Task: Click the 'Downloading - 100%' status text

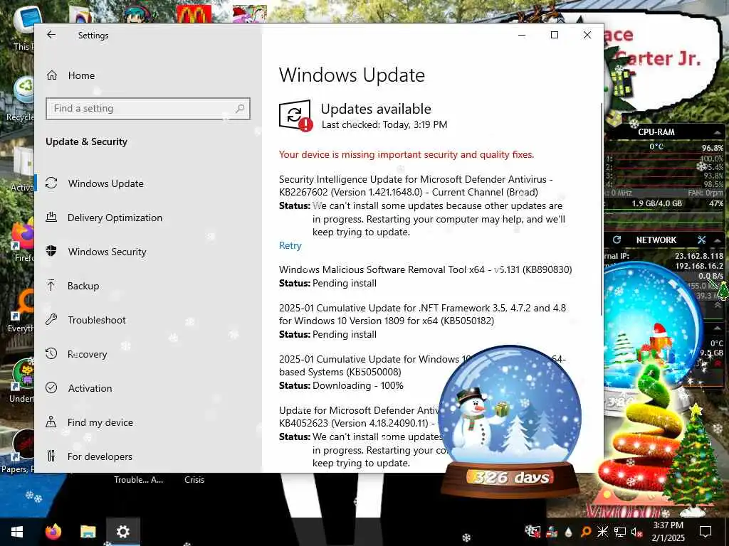Action: pos(358,386)
